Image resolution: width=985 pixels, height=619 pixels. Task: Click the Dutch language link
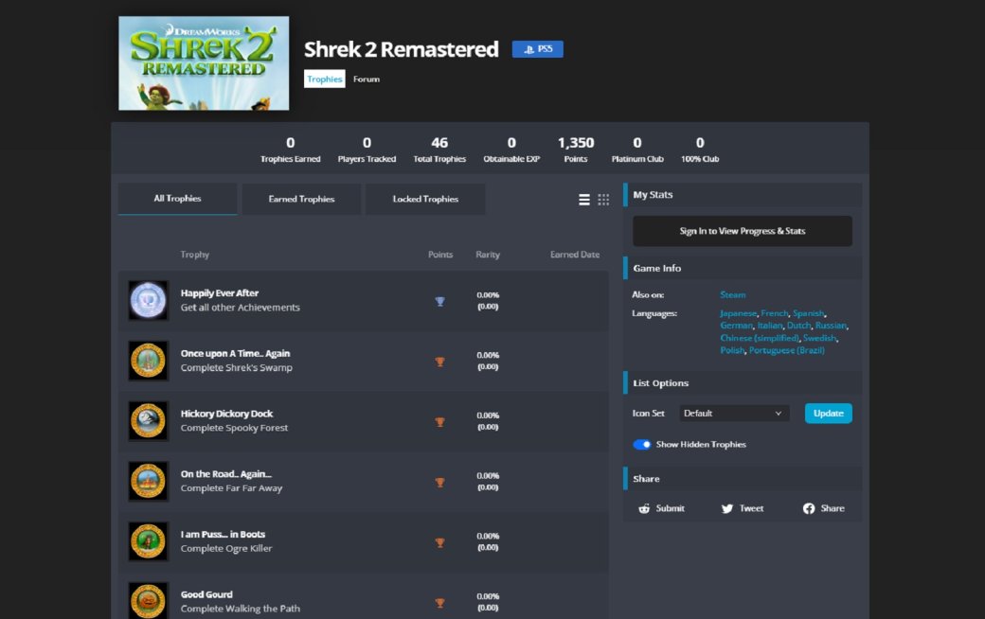pos(799,326)
